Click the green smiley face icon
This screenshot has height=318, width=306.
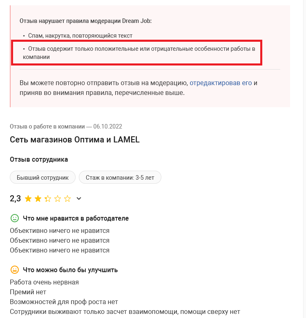click(x=15, y=218)
